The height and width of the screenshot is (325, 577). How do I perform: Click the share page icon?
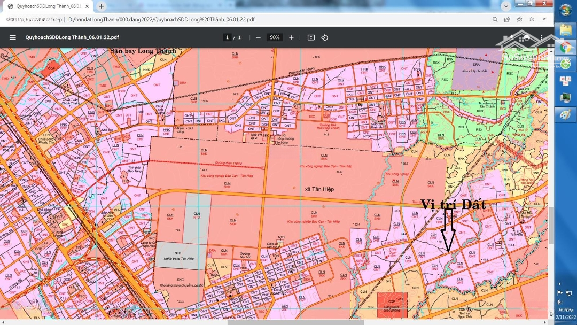click(x=507, y=20)
